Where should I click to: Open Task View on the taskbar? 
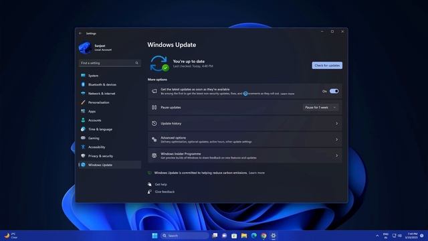pyautogui.click(x=215, y=236)
